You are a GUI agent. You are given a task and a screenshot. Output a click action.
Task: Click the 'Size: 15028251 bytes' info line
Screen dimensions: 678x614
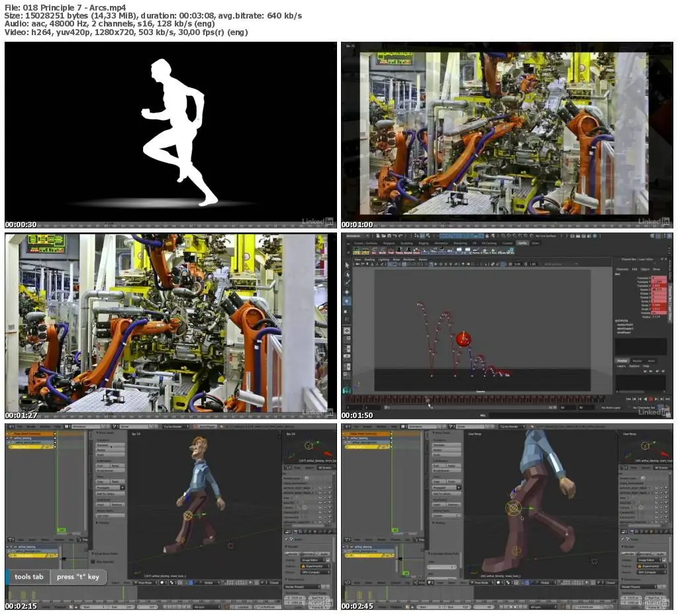coord(153,16)
